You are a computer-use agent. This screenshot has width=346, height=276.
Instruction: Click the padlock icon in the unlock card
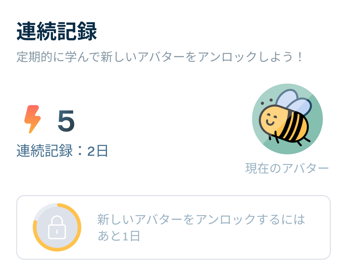click(57, 227)
